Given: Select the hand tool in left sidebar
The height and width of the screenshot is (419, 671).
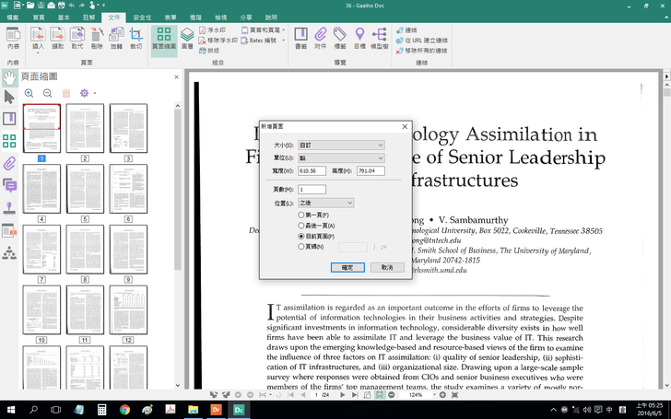Looking at the screenshot, I should click(x=9, y=77).
